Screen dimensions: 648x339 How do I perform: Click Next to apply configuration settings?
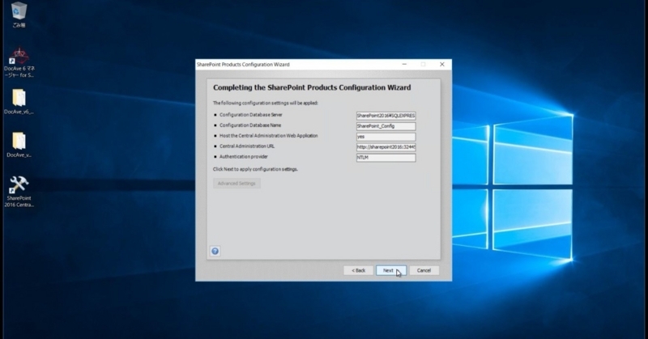click(x=391, y=270)
